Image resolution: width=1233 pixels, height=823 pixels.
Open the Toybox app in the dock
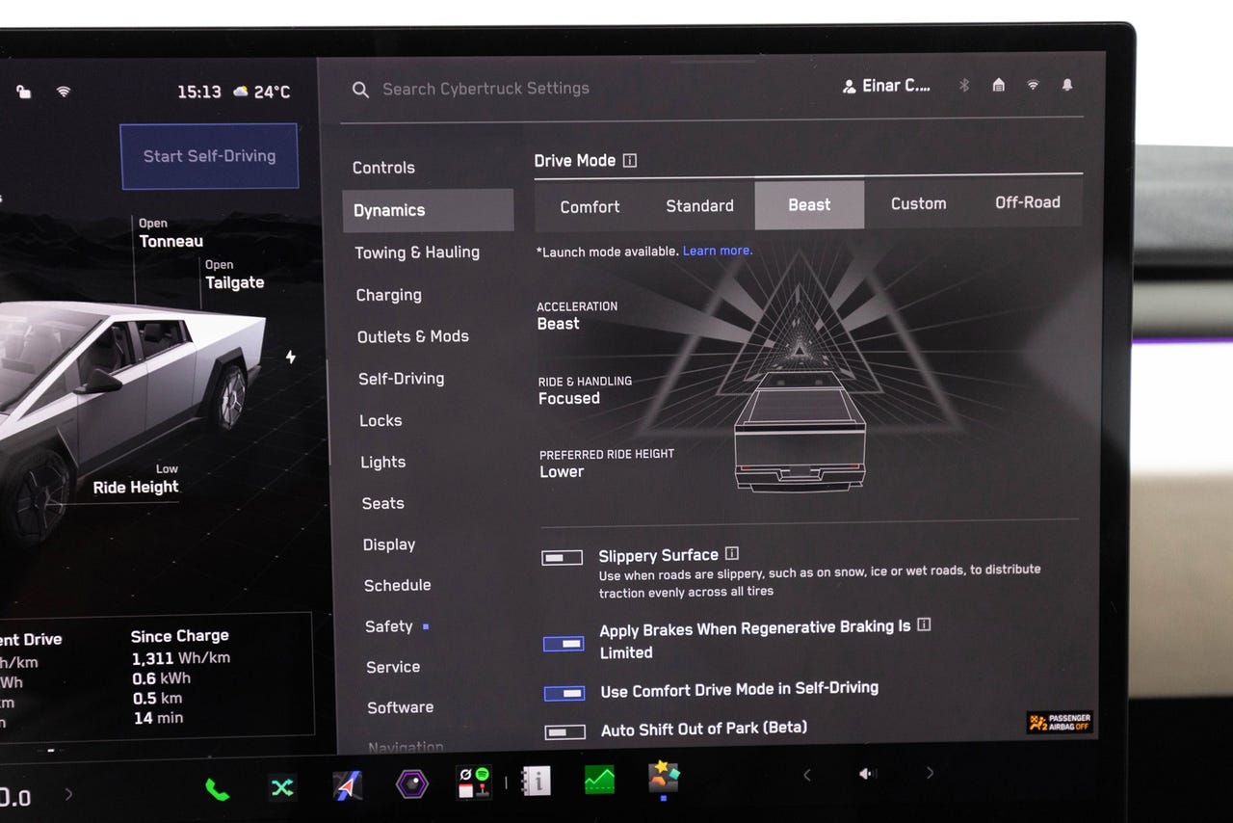[x=664, y=777]
